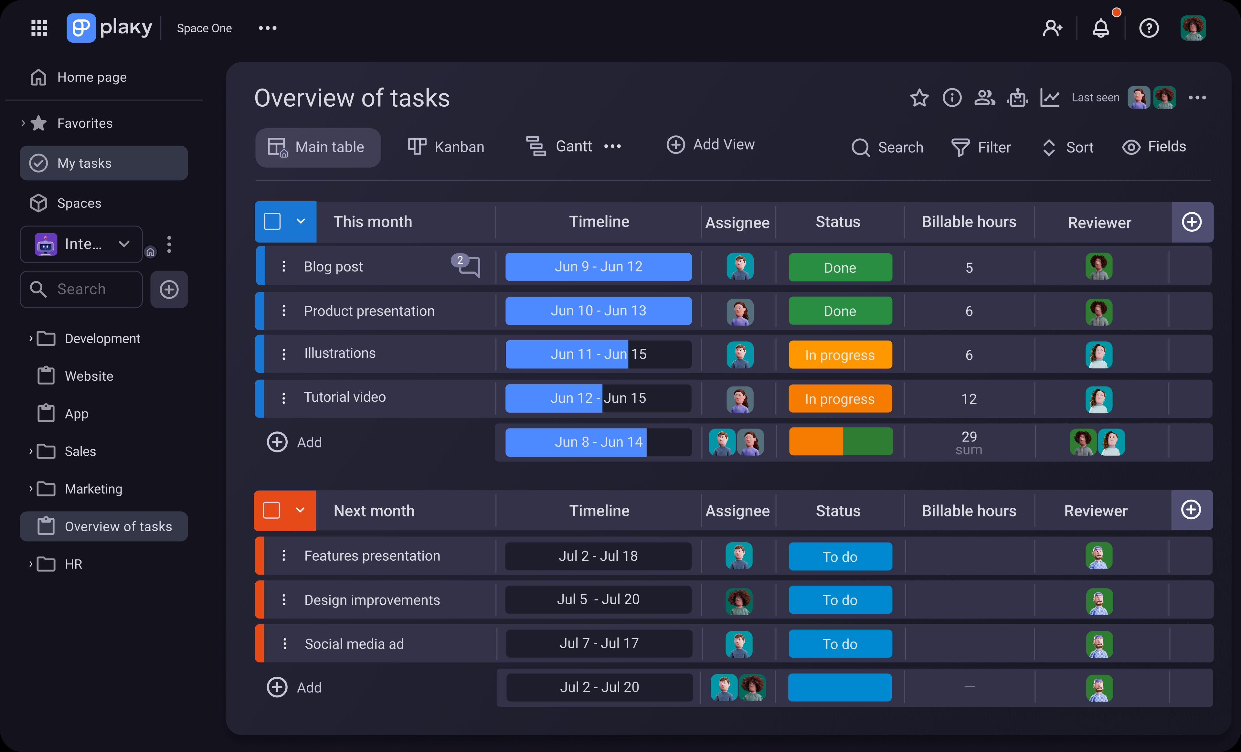Open the board members icon

(x=985, y=97)
